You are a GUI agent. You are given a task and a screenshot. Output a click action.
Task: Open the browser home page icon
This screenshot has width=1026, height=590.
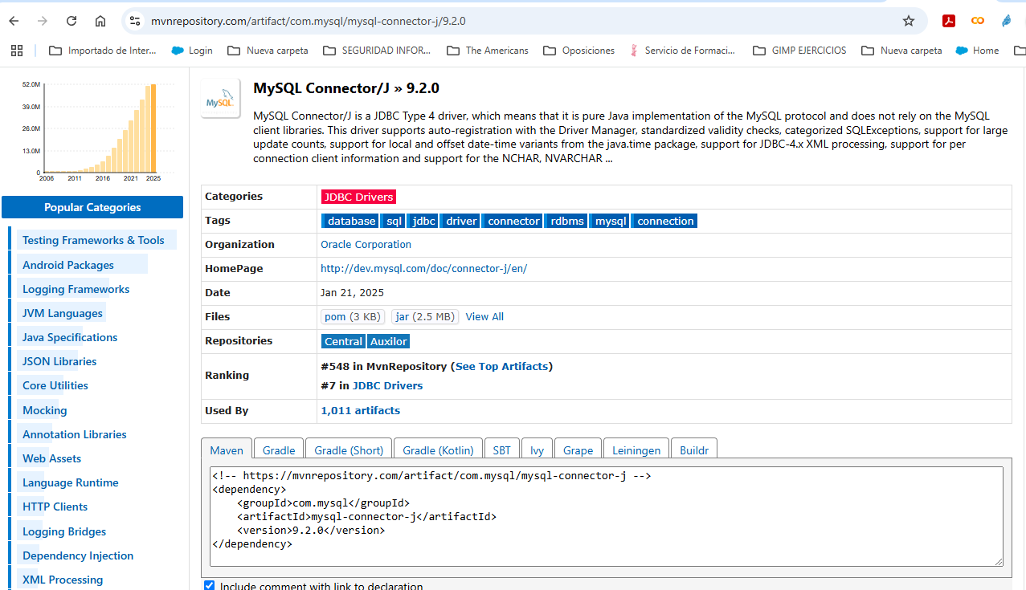coord(100,21)
